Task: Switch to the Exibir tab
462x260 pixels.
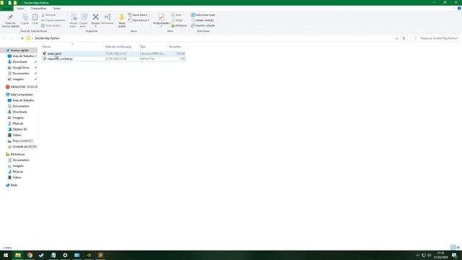Action: tap(57, 9)
